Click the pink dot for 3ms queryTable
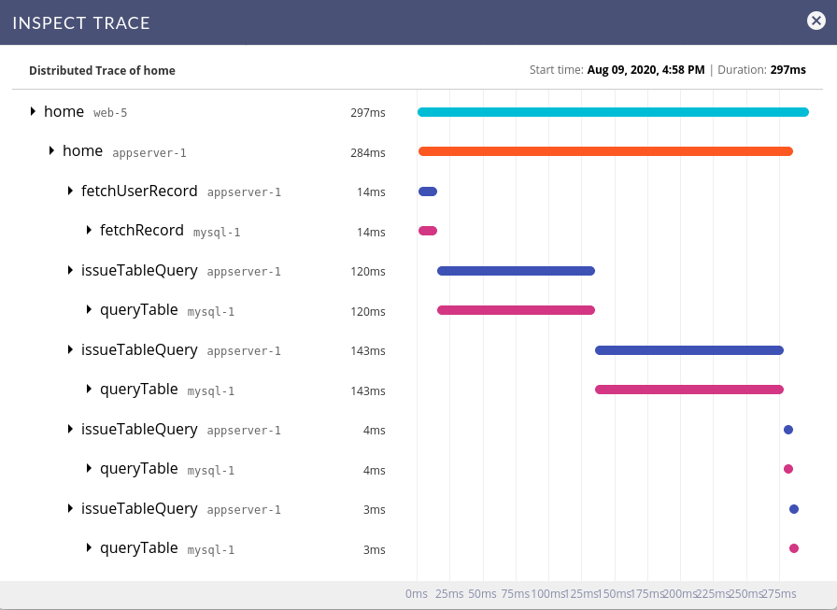The width and height of the screenshot is (837, 610). click(x=794, y=548)
